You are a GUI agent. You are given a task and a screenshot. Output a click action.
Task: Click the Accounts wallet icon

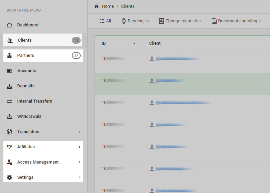(x=9, y=71)
